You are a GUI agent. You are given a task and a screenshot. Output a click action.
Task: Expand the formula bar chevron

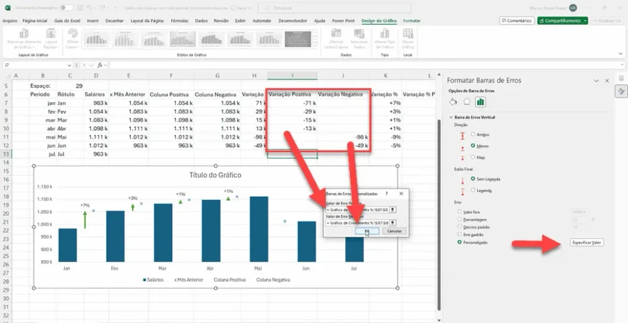[622, 65]
